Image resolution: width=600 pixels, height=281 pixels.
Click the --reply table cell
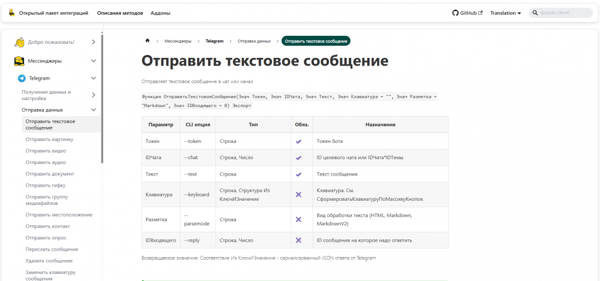(198, 240)
